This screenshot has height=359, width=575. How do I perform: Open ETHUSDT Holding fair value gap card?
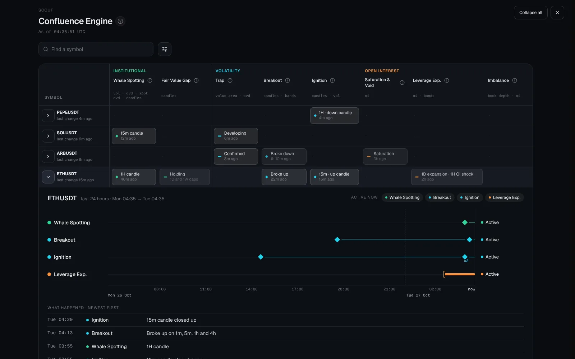[185, 177]
